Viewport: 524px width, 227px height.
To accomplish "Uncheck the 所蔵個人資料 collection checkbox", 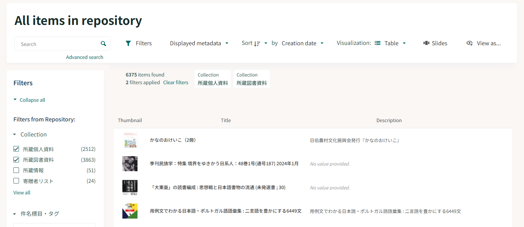I will (16, 149).
